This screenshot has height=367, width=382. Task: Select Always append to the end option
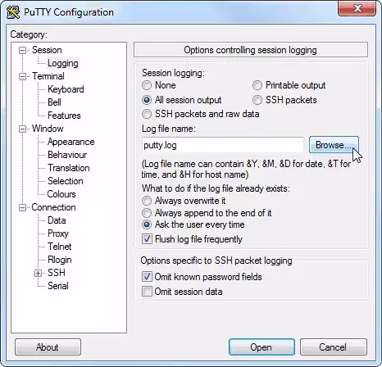pos(147,213)
